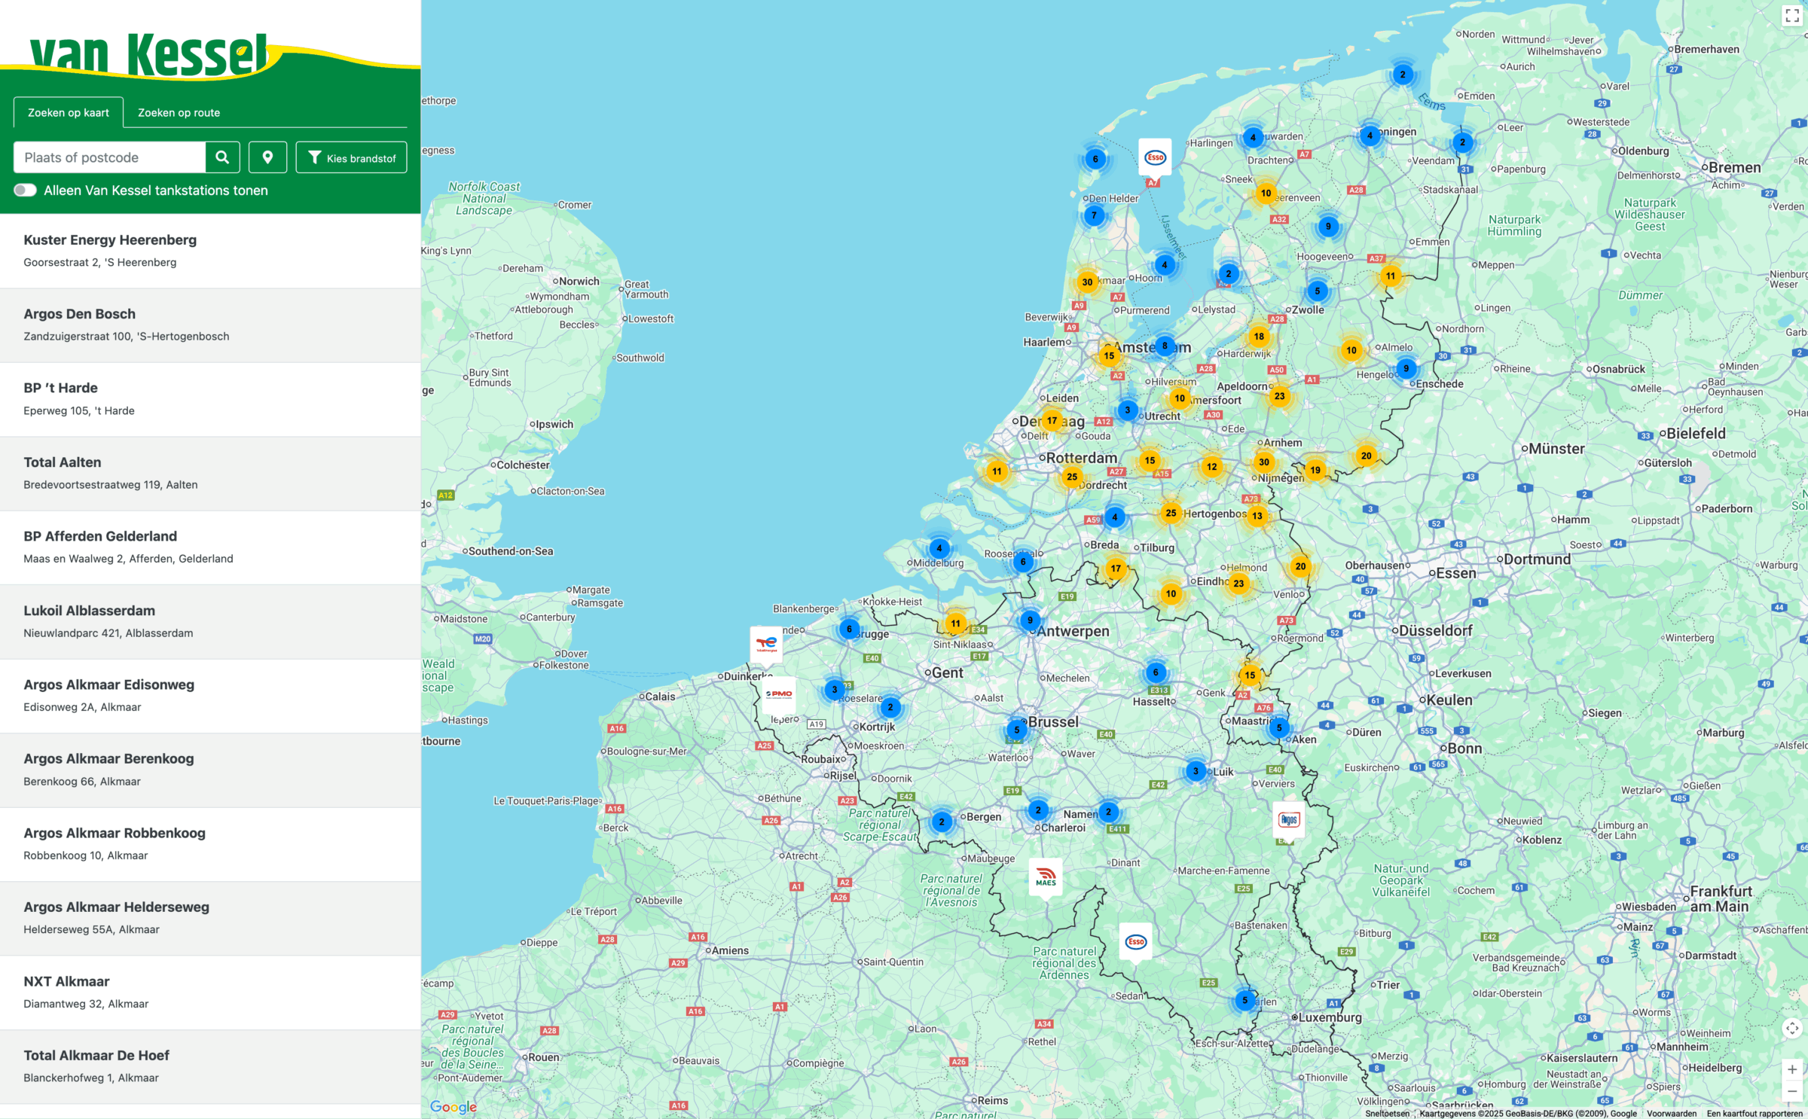This screenshot has width=1808, height=1119.
Task: Open cluster 23 near Apeldoorn
Action: (1280, 396)
